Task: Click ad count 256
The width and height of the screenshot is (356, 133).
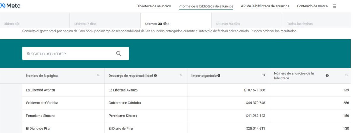Action: pos(346,103)
